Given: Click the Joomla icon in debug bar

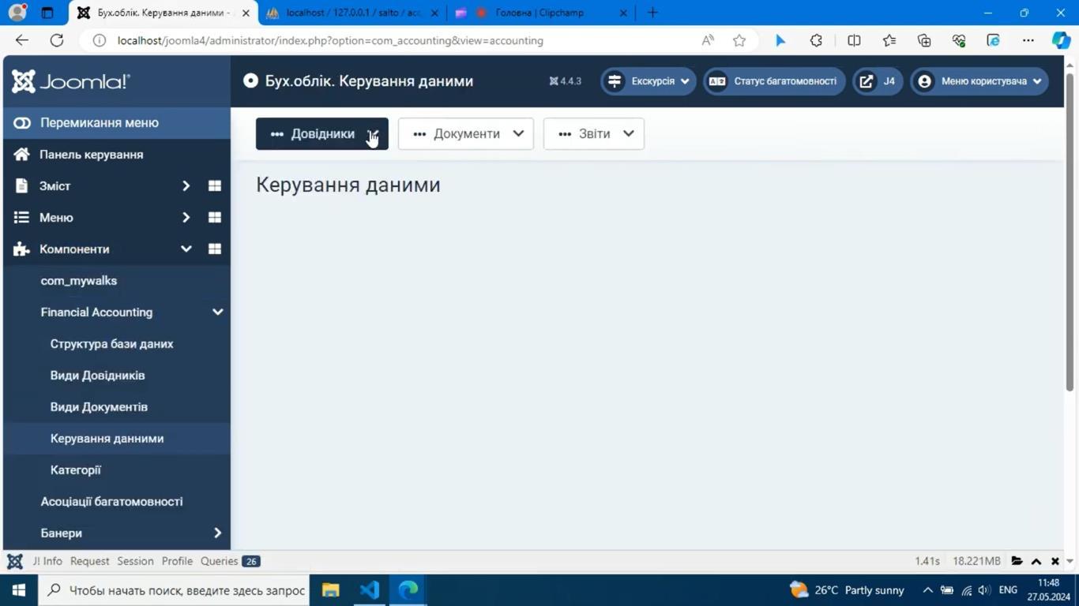Looking at the screenshot, I should [15, 561].
